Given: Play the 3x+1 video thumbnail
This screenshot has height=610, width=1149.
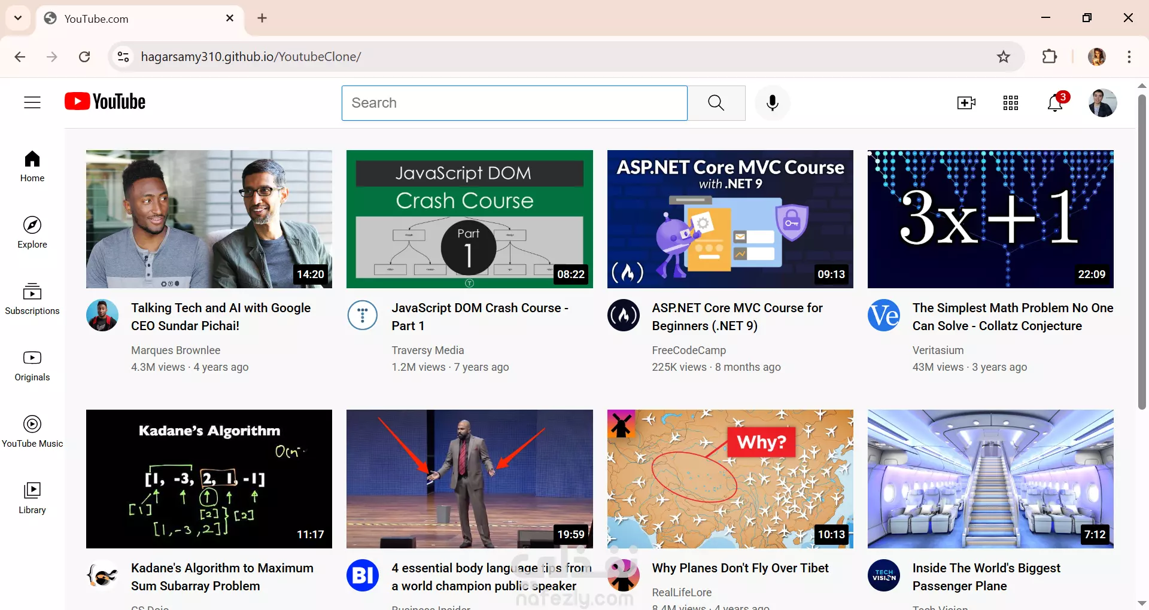Looking at the screenshot, I should 990,219.
